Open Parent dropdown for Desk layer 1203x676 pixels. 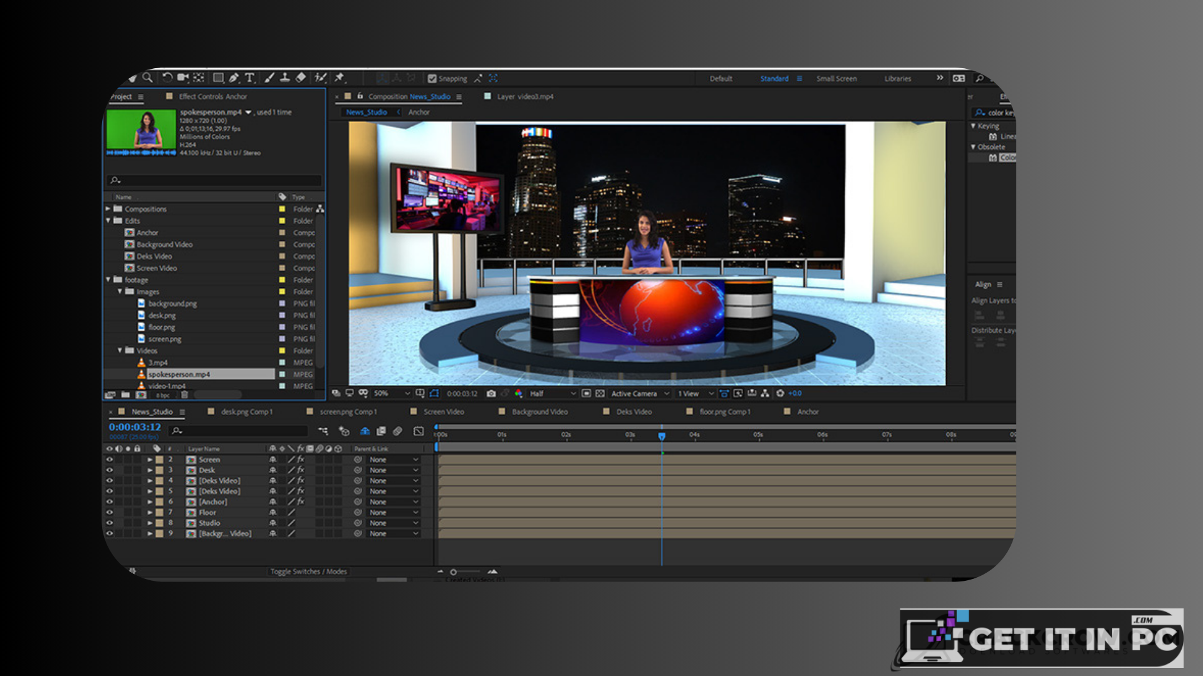coord(394,470)
